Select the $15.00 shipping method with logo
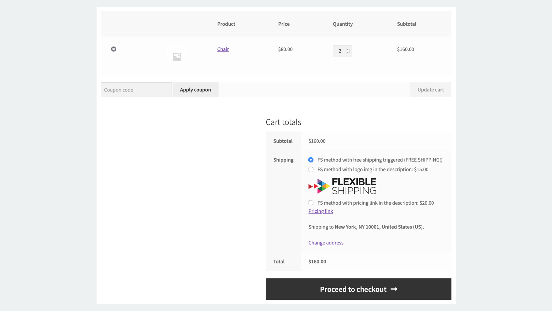The image size is (552, 311). pos(311,169)
